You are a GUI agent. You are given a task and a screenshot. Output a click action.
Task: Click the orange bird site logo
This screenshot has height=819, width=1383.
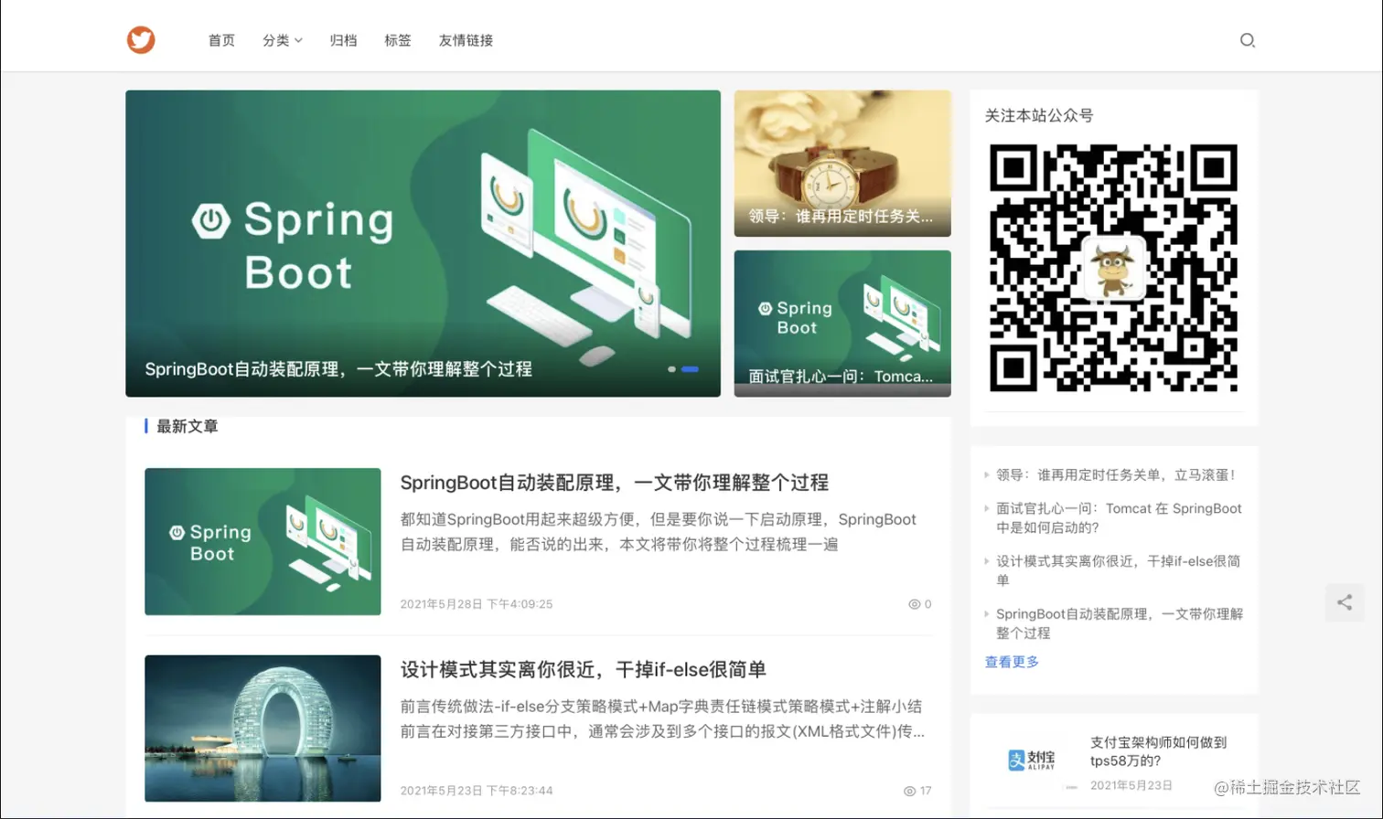(x=141, y=39)
